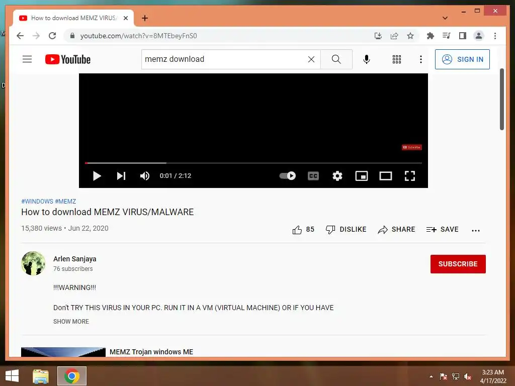
Task: Toggle theater mode view
Action: click(386, 176)
